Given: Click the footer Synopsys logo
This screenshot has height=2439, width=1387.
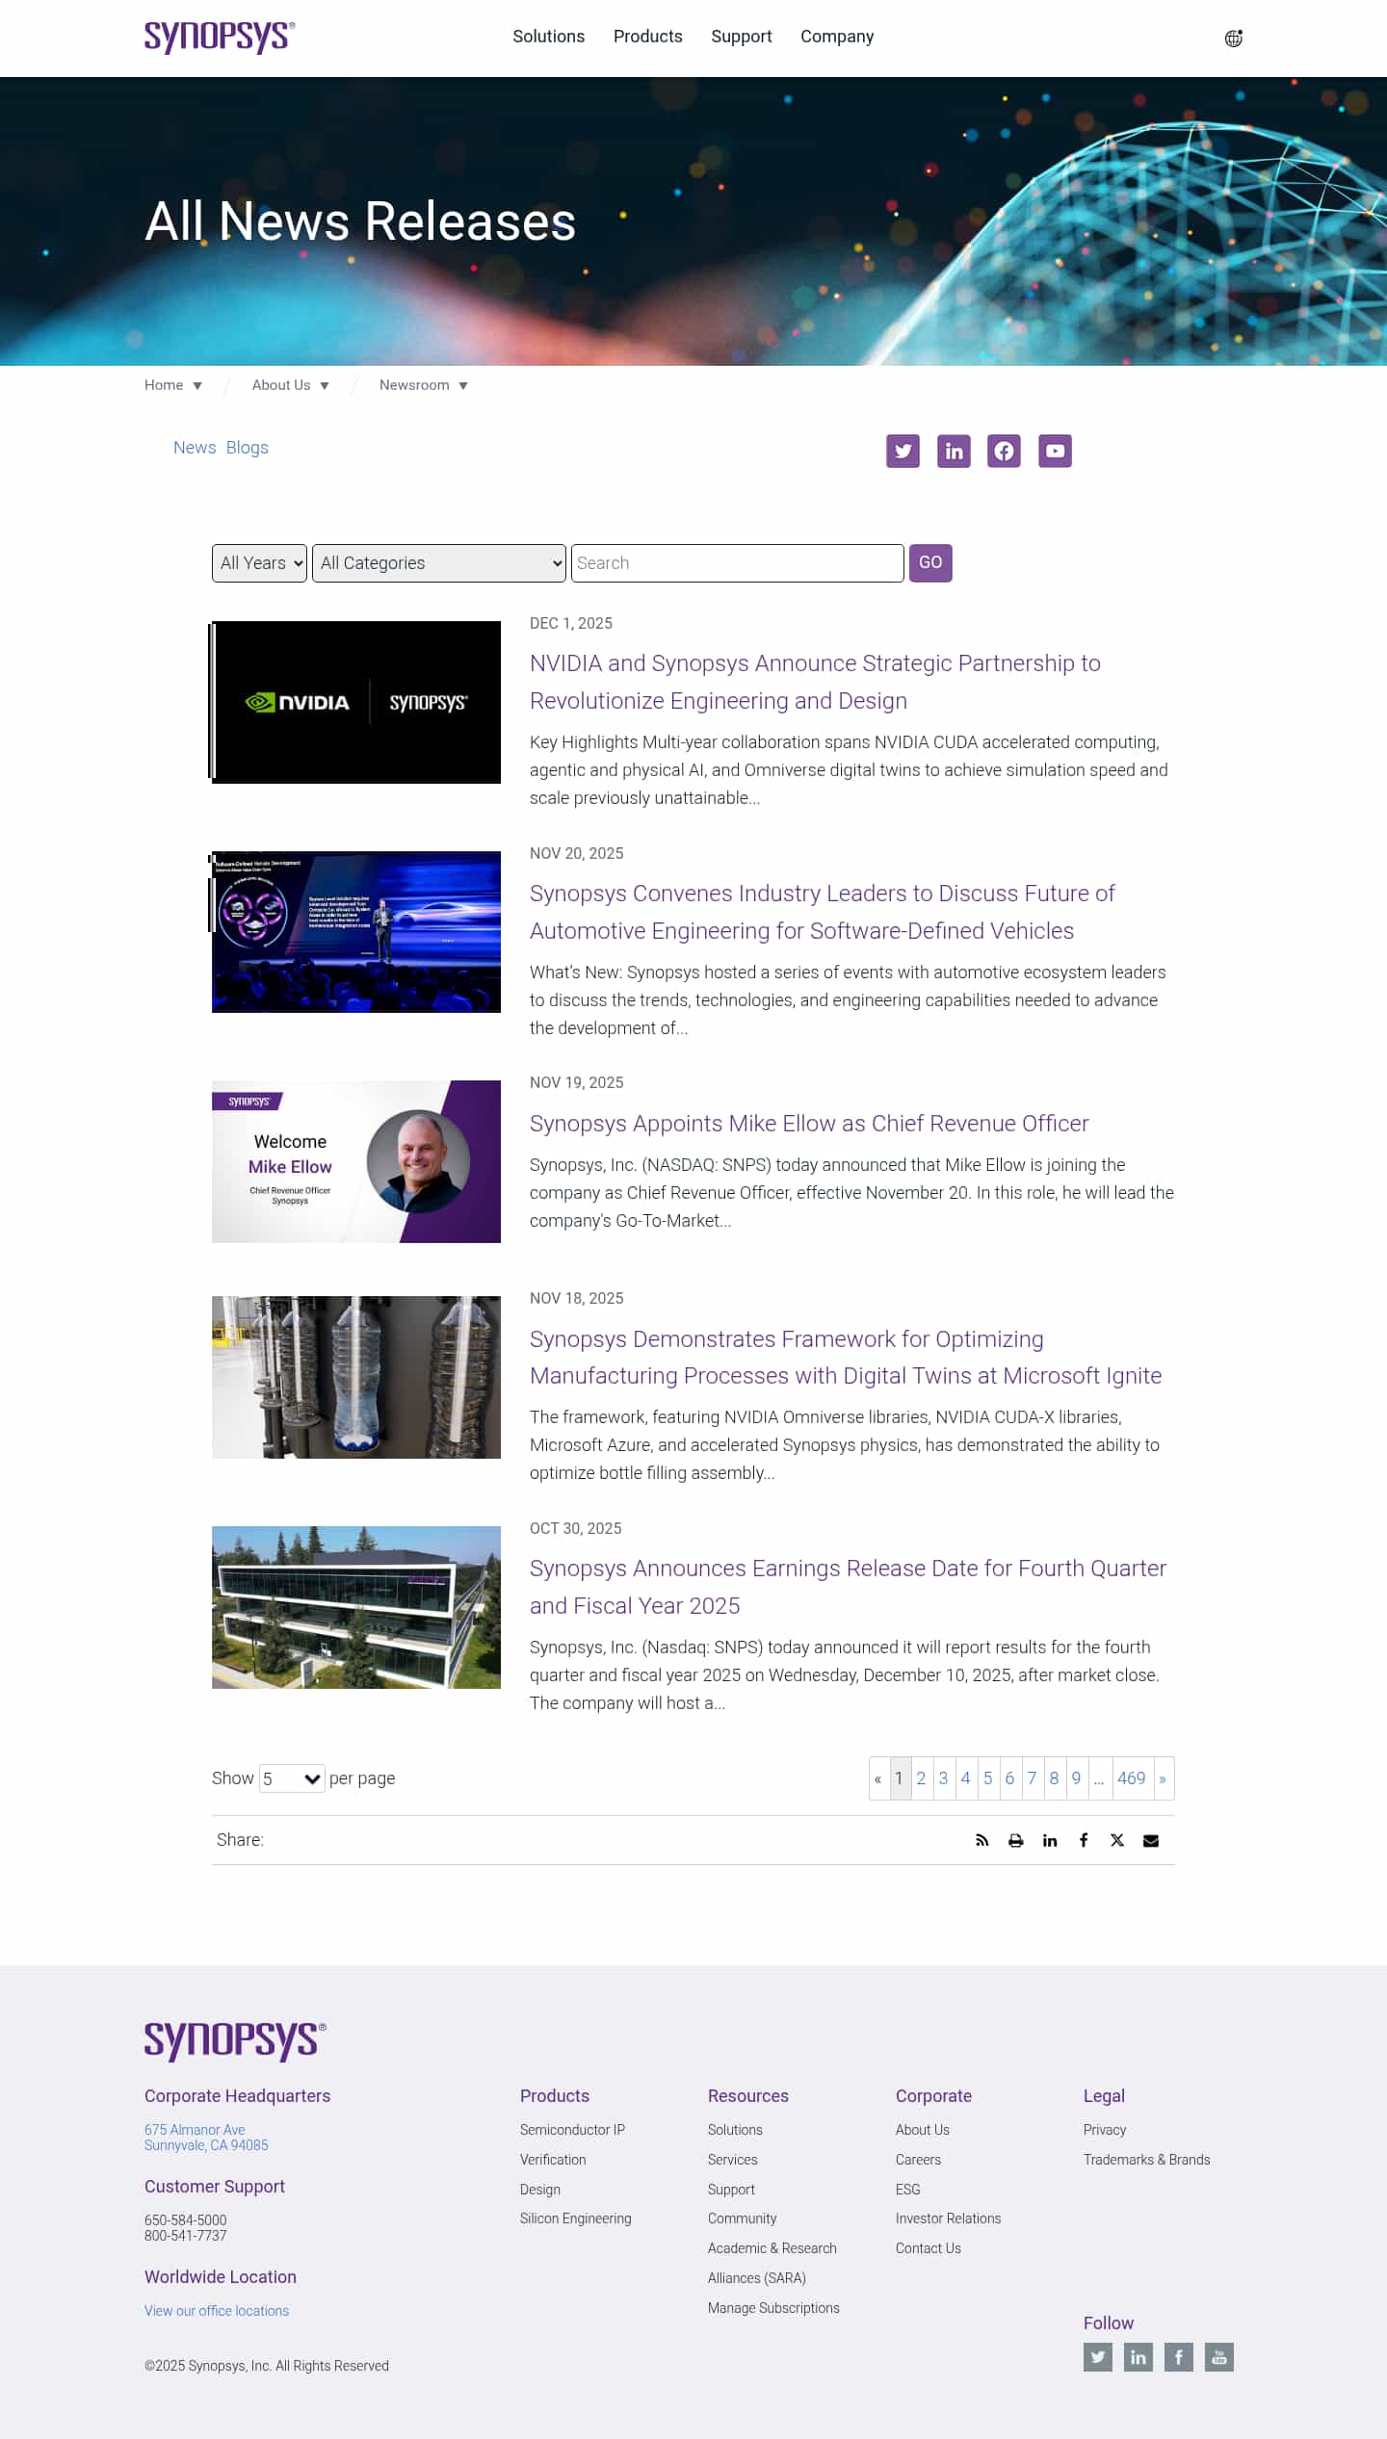Looking at the screenshot, I should pyautogui.click(x=235, y=2041).
